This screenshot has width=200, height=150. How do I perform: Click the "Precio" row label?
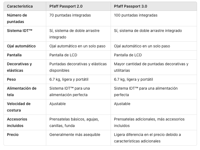12,135
